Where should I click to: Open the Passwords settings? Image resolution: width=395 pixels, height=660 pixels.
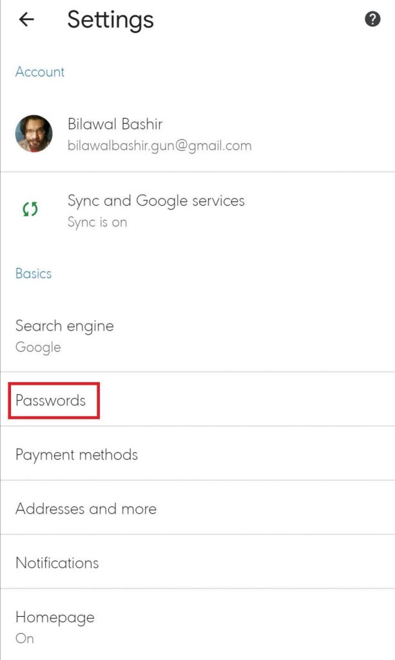pos(51,400)
